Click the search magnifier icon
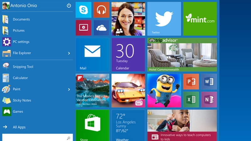Screen dimensions: 251x141 (x=68, y=138)
